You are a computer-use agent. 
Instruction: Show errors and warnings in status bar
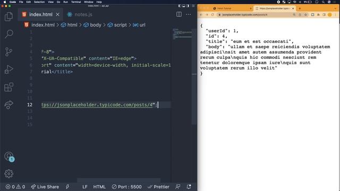[15, 187]
